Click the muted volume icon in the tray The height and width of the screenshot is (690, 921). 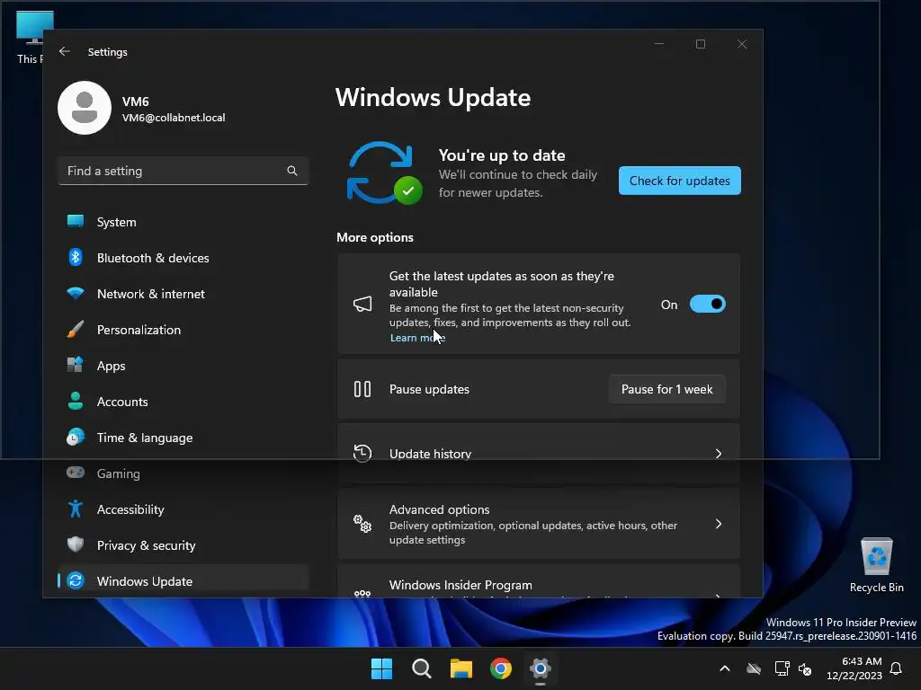coord(805,668)
